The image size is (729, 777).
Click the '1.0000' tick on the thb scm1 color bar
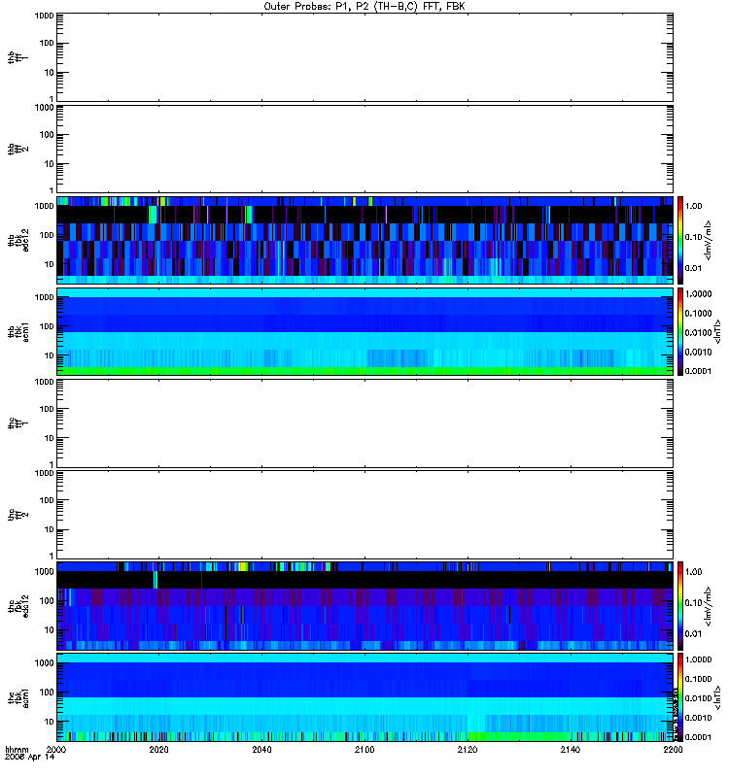pos(698,294)
